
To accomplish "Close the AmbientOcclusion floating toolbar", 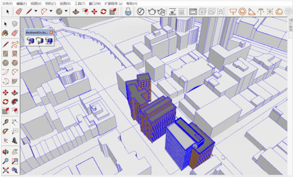I will 51,32.
